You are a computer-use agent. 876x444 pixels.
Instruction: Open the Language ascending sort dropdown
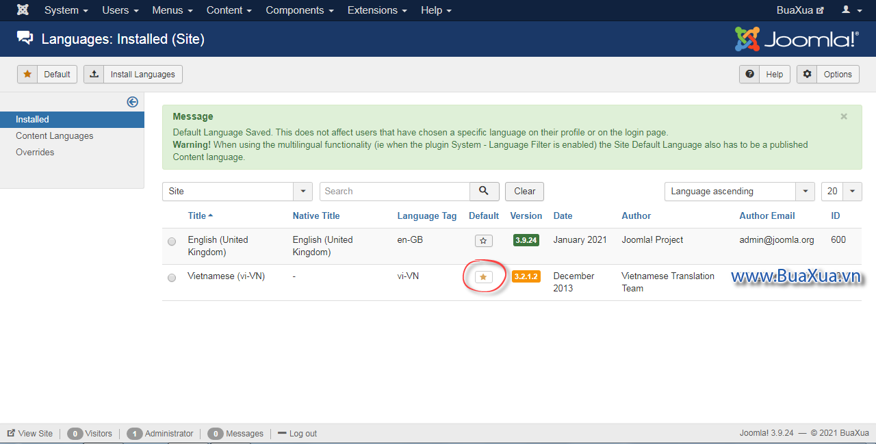(740, 192)
